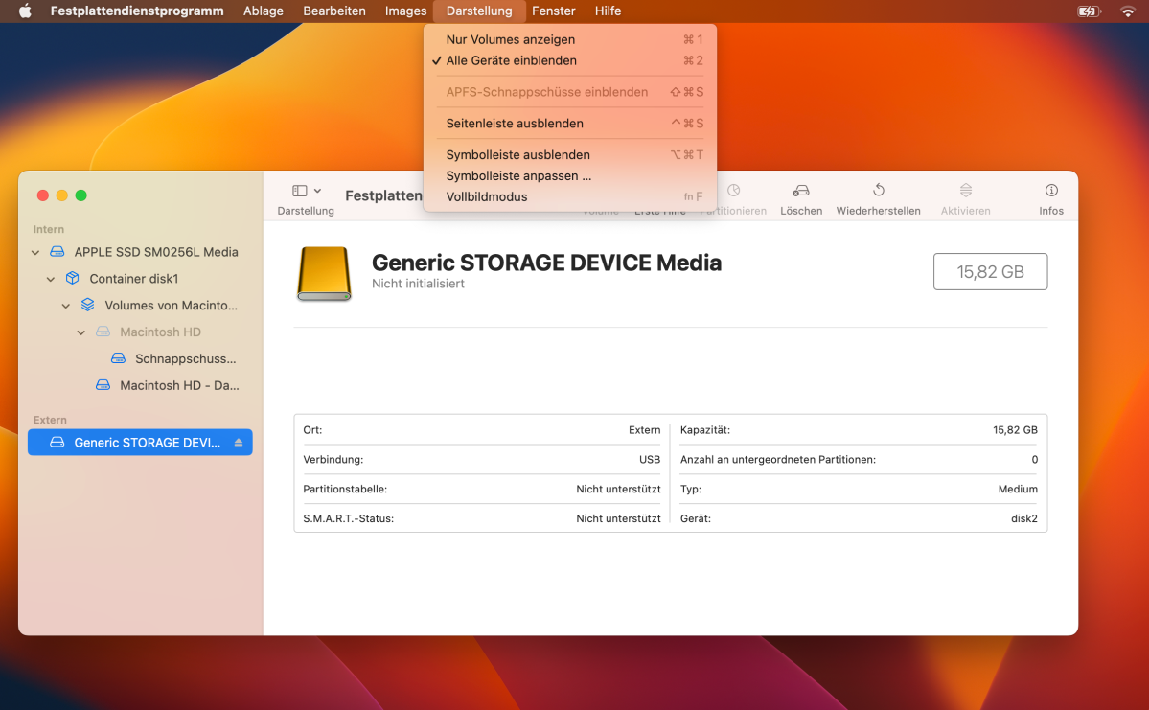
Task: Open the Fenster menu
Action: [x=553, y=11]
